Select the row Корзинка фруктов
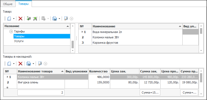 tap(138, 43)
